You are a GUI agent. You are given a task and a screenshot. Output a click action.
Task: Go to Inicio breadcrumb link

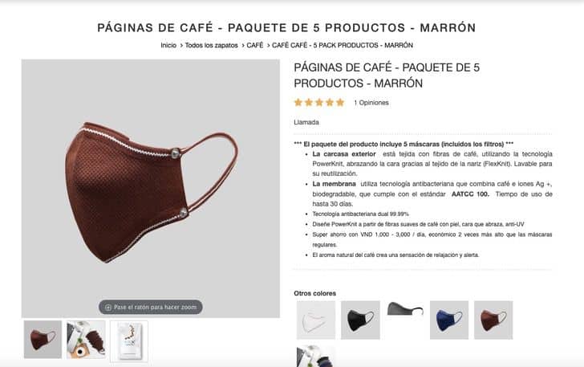pos(168,45)
